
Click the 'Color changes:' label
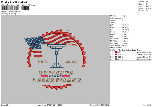click(116, 18)
